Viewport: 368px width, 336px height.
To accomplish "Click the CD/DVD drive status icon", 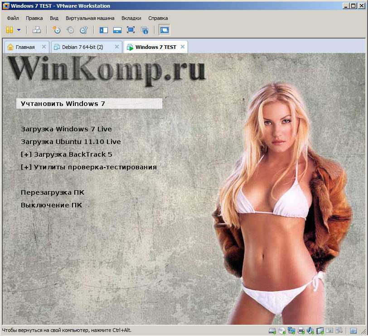I will (x=281, y=331).
